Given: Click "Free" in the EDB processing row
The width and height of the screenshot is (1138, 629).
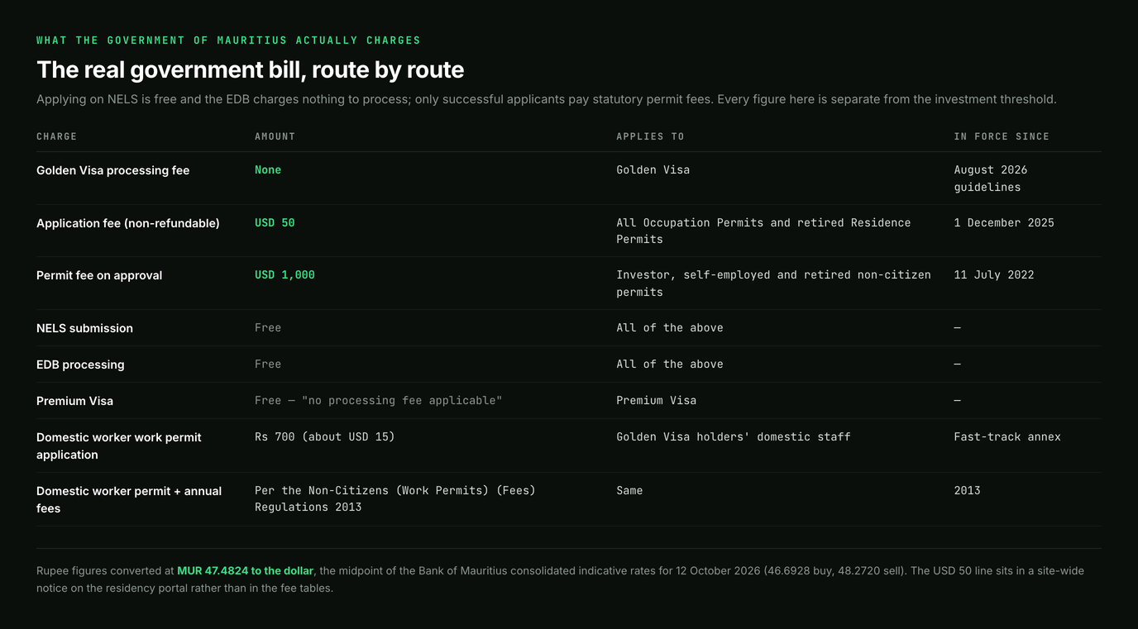Looking at the screenshot, I should click(268, 365).
